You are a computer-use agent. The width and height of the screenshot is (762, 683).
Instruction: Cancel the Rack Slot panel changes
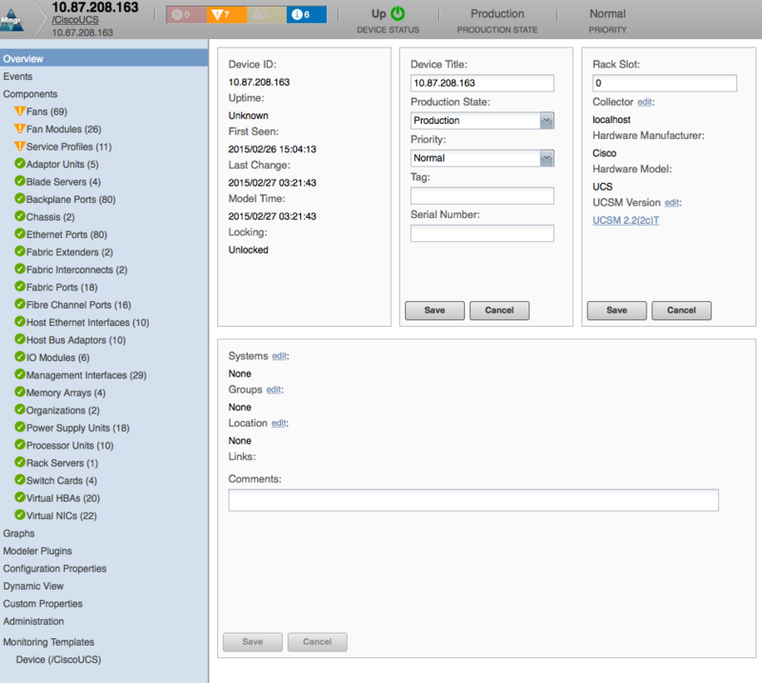click(x=681, y=311)
